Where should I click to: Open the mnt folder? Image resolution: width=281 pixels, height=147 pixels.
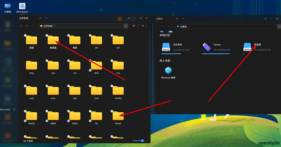(97, 91)
